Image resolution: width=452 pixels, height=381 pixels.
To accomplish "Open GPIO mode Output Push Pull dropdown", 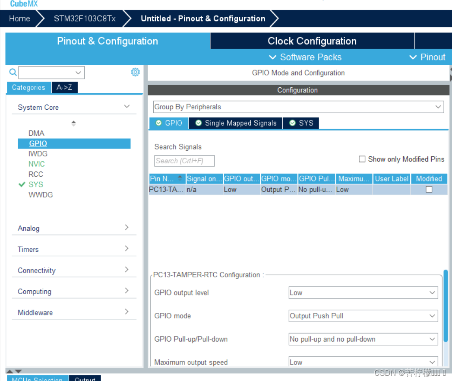I will point(363,316).
